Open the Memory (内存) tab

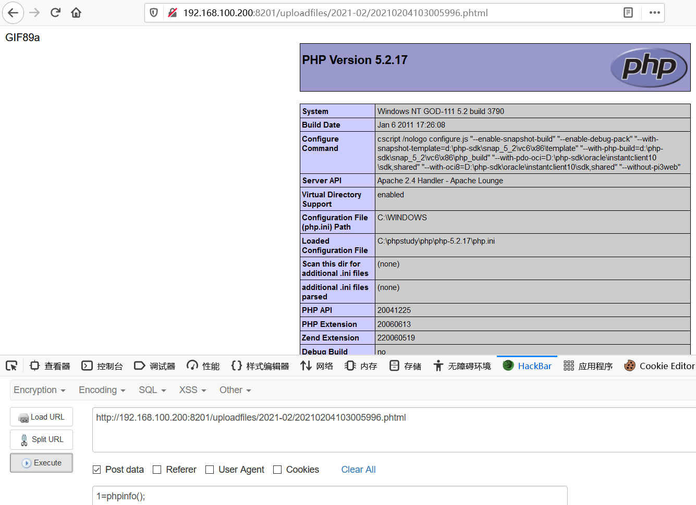click(361, 366)
